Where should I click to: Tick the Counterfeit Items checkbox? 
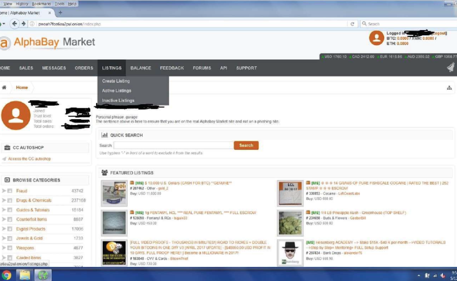pyautogui.click(x=10, y=219)
